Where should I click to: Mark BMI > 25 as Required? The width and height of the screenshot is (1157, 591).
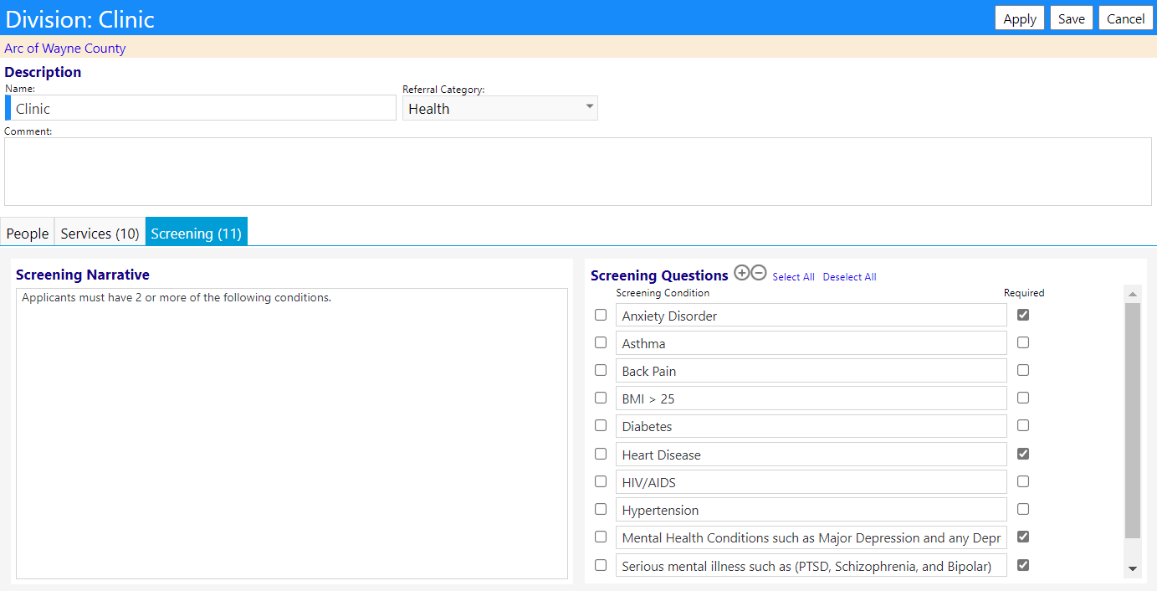pos(1023,398)
